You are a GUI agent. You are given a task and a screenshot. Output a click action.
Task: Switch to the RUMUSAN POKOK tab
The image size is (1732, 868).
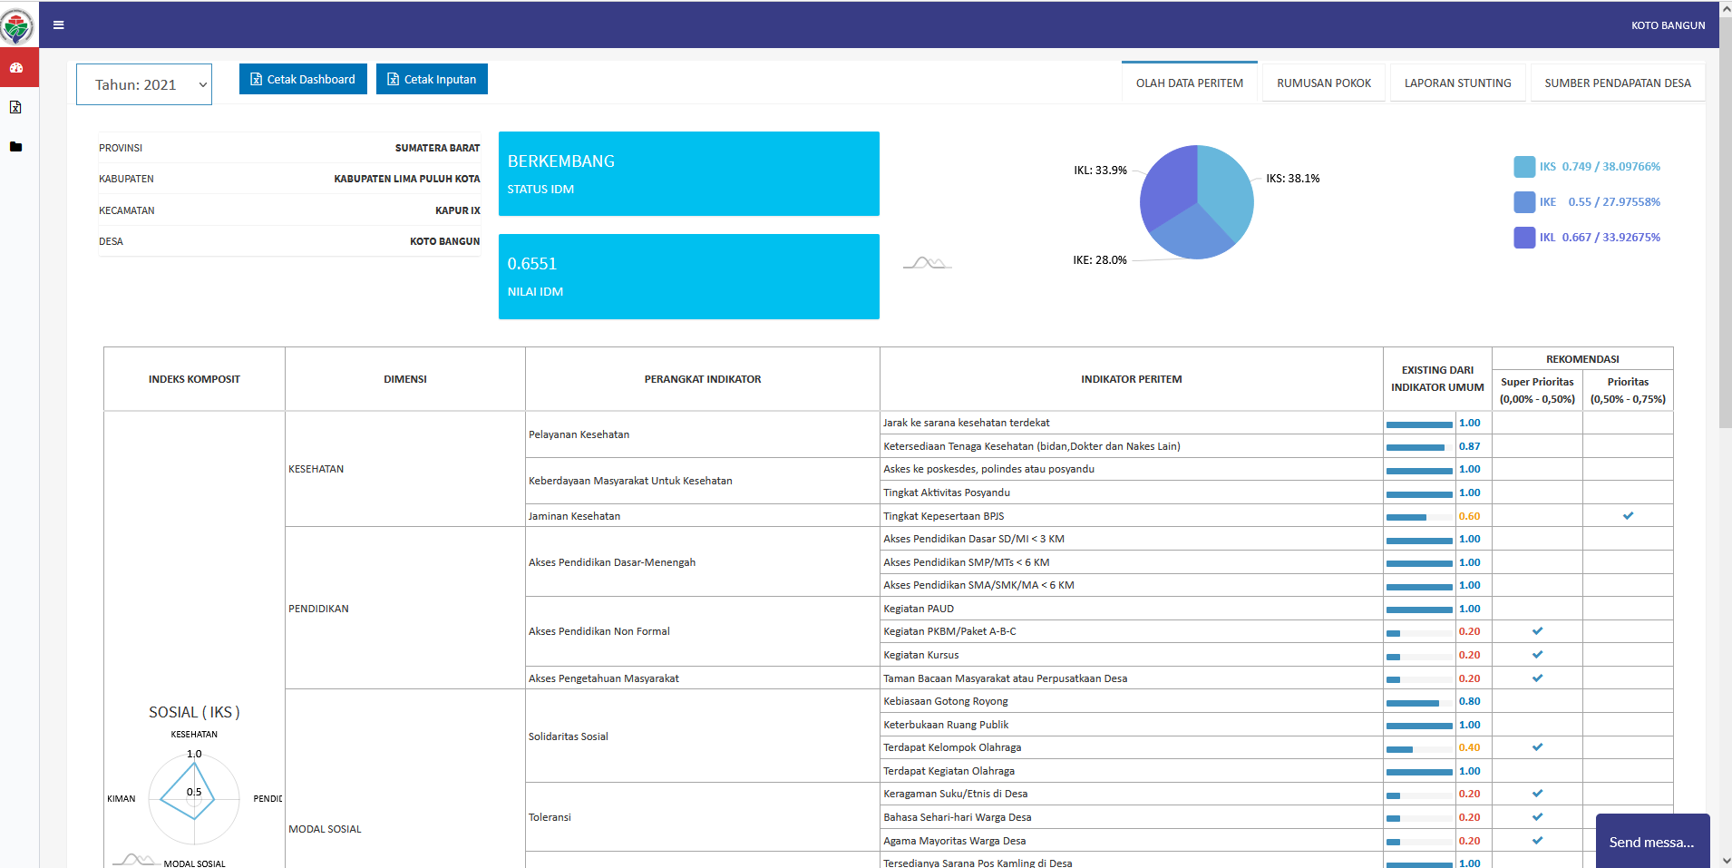click(1324, 83)
